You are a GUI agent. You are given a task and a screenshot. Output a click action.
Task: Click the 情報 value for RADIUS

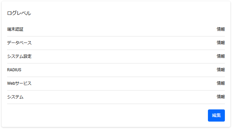pyautogui.click(x=221, y=70)
